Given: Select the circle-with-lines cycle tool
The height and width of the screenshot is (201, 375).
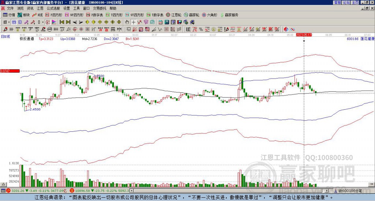Looking at the screenshot, I should point(49,29).
